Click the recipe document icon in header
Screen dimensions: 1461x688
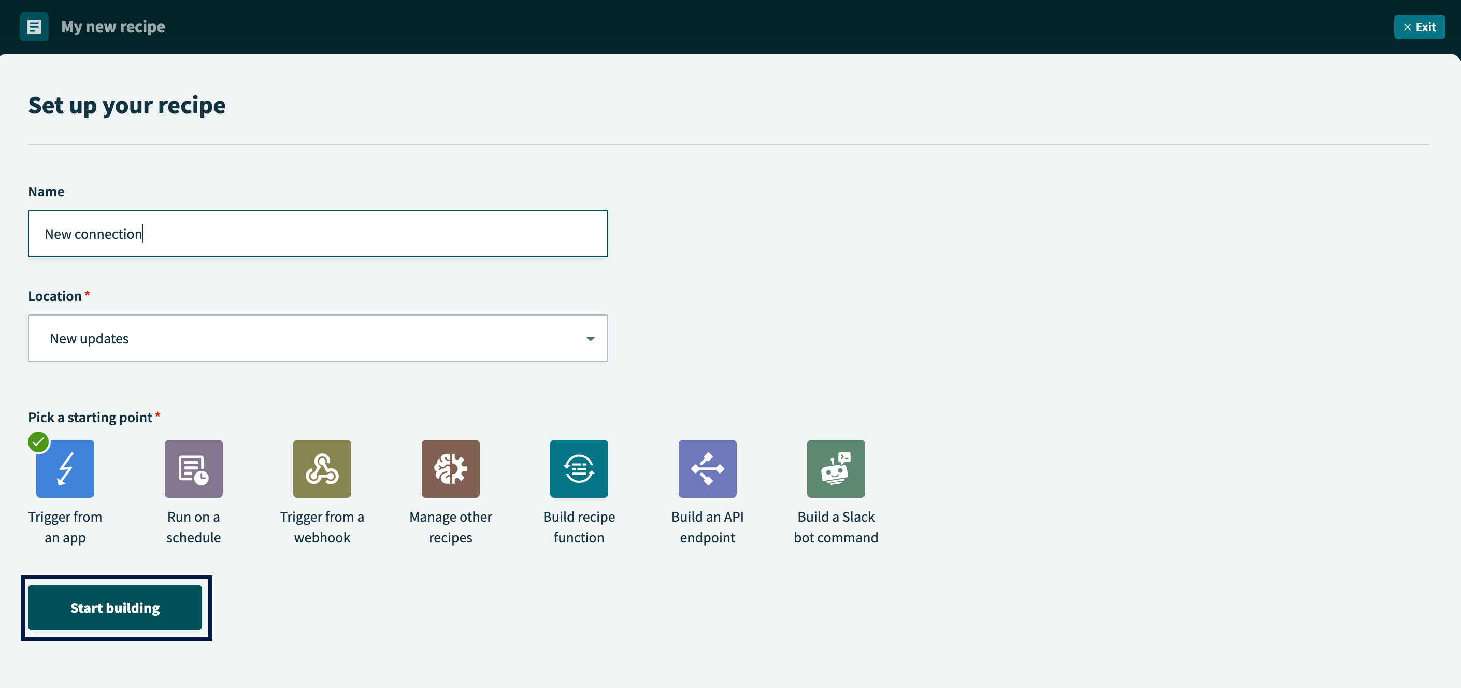pos(34,26)
